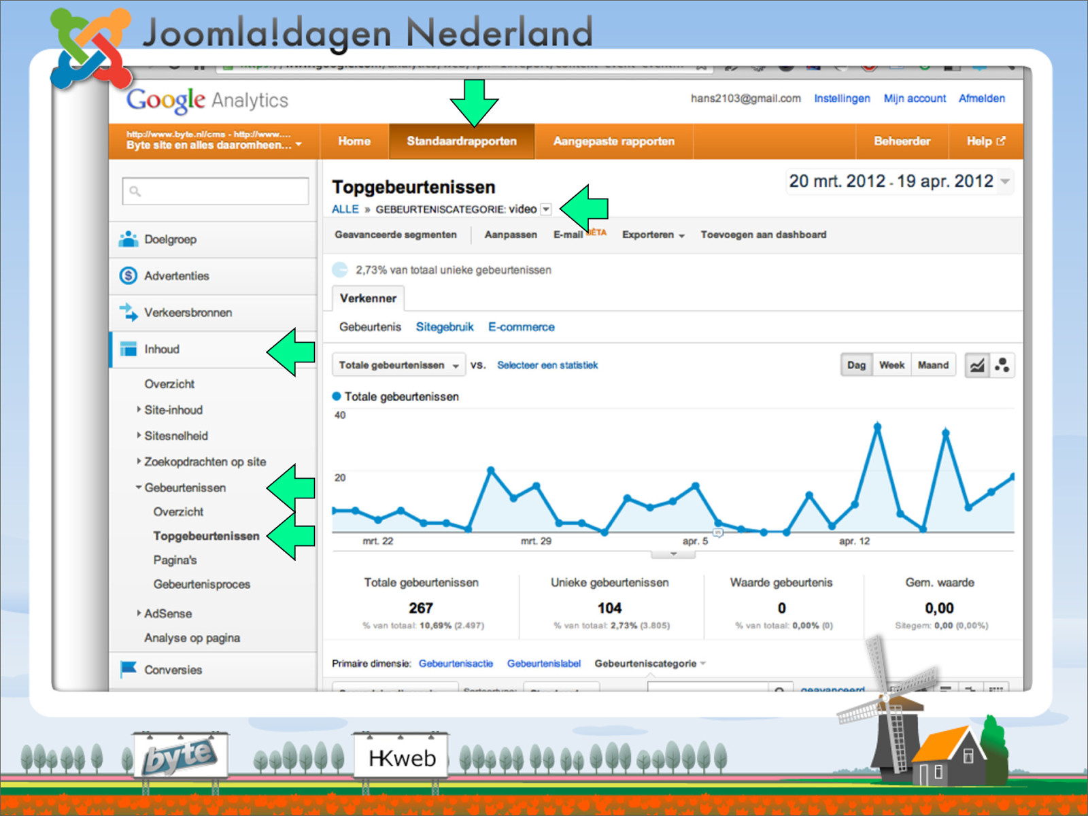Click the Verkeersbronnen arrows icon

point(129,312)
